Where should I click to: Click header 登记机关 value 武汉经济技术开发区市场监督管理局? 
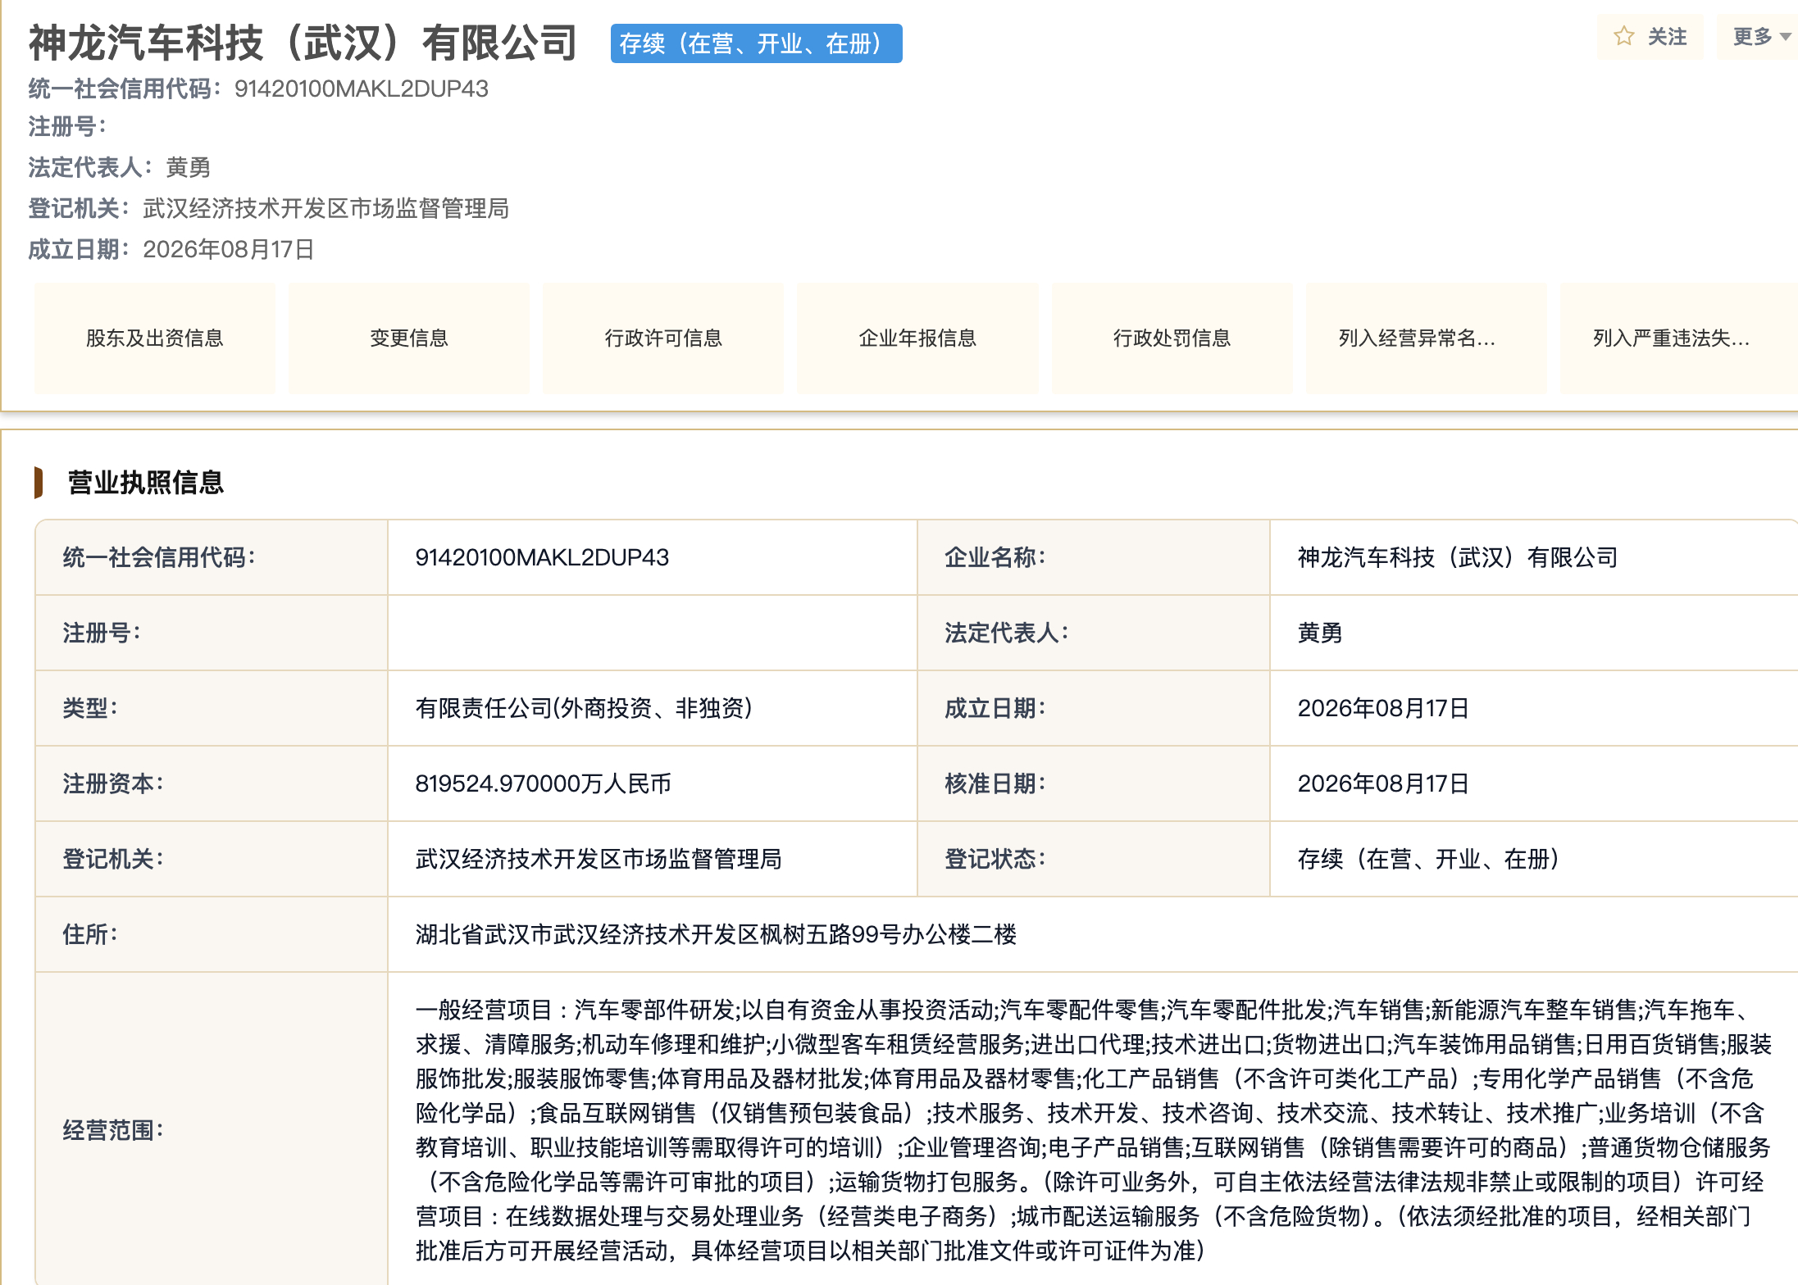pos(326,208)
